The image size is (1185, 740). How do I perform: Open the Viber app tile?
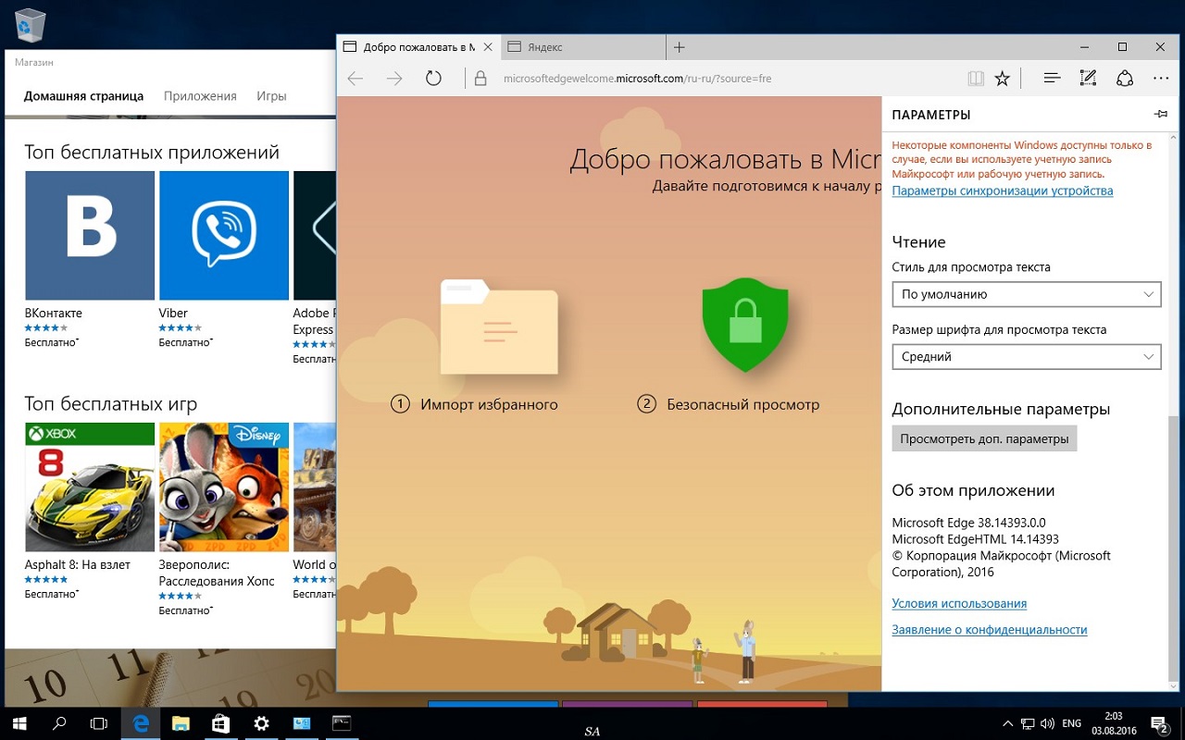tap(224, 236)
